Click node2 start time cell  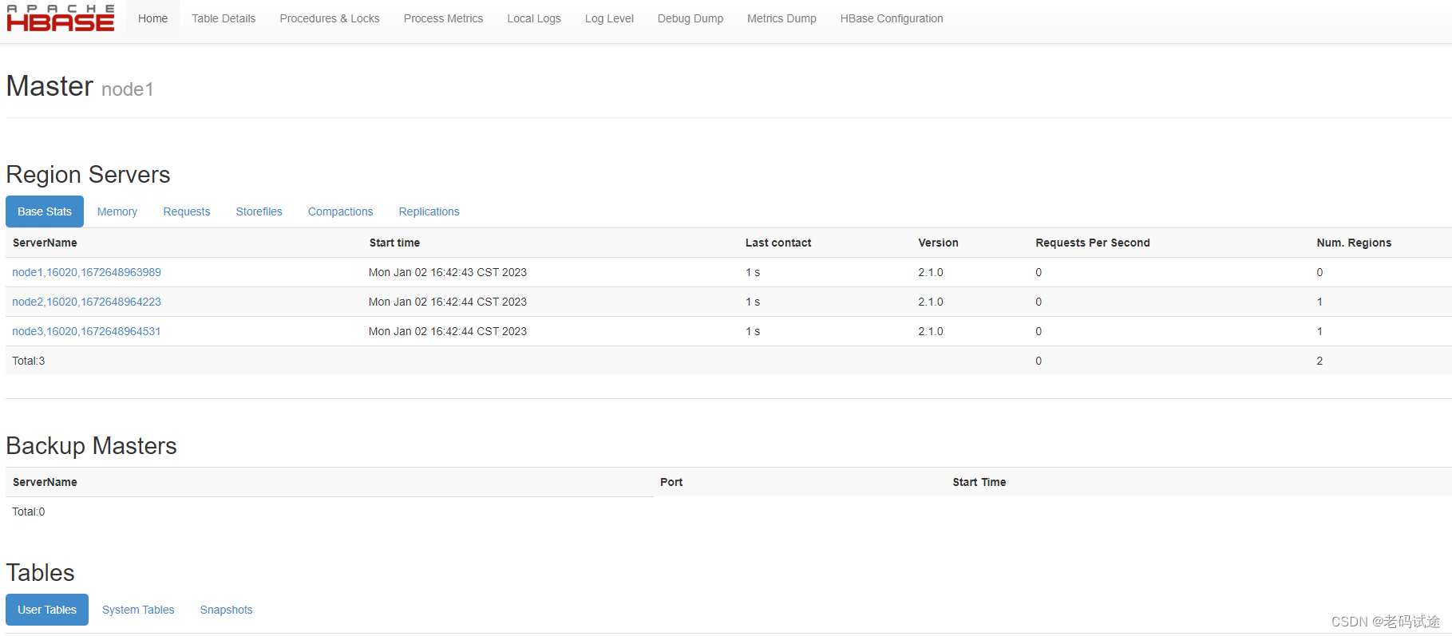(448, 302)
